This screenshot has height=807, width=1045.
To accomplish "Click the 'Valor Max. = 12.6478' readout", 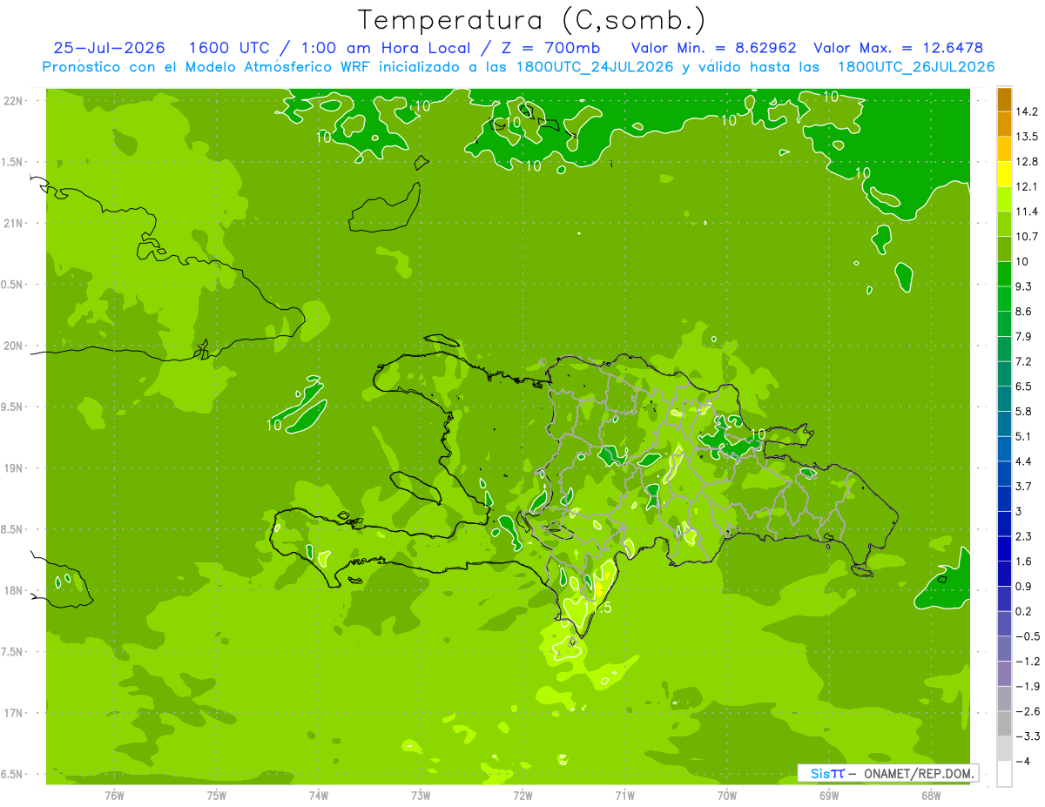I will click(899, 48).
